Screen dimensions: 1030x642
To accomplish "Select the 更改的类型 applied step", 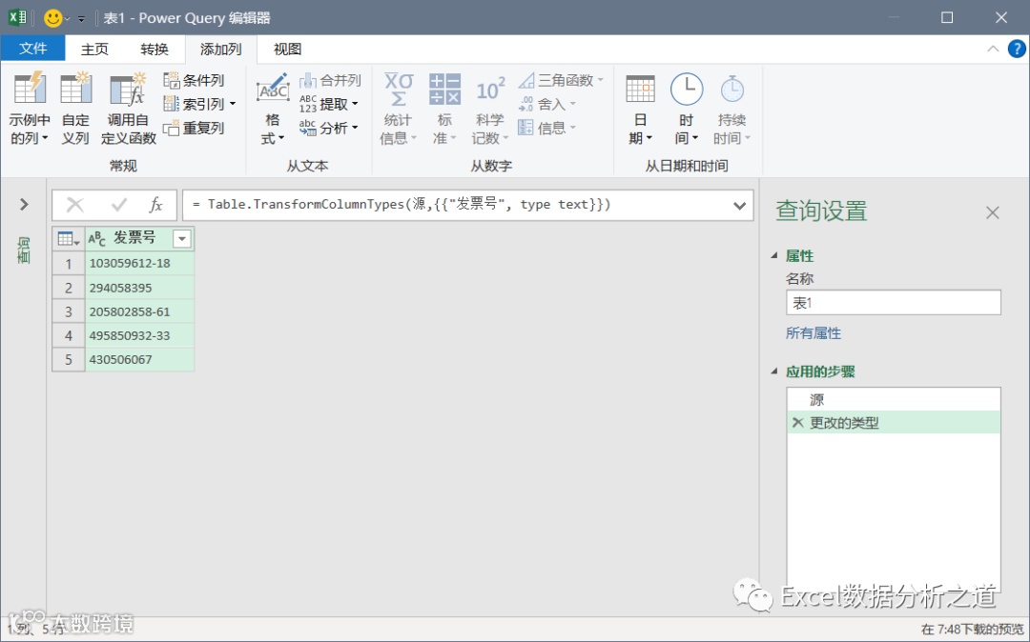I will (894, 423).
